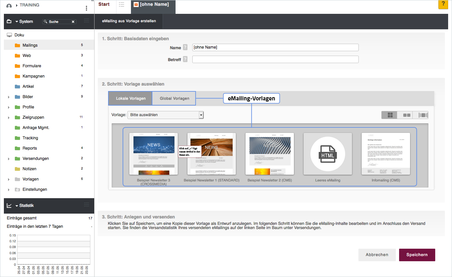Open help icon next to Name field
Image resolution: width=452 pixels, height=277 pixels.
point(185,47)
